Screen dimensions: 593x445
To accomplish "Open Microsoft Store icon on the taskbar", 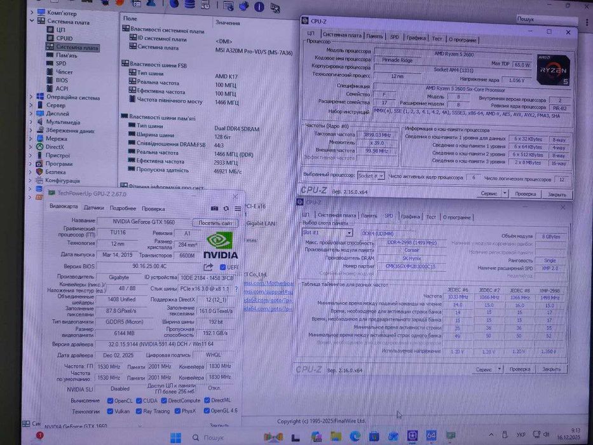I will (374, 436).
